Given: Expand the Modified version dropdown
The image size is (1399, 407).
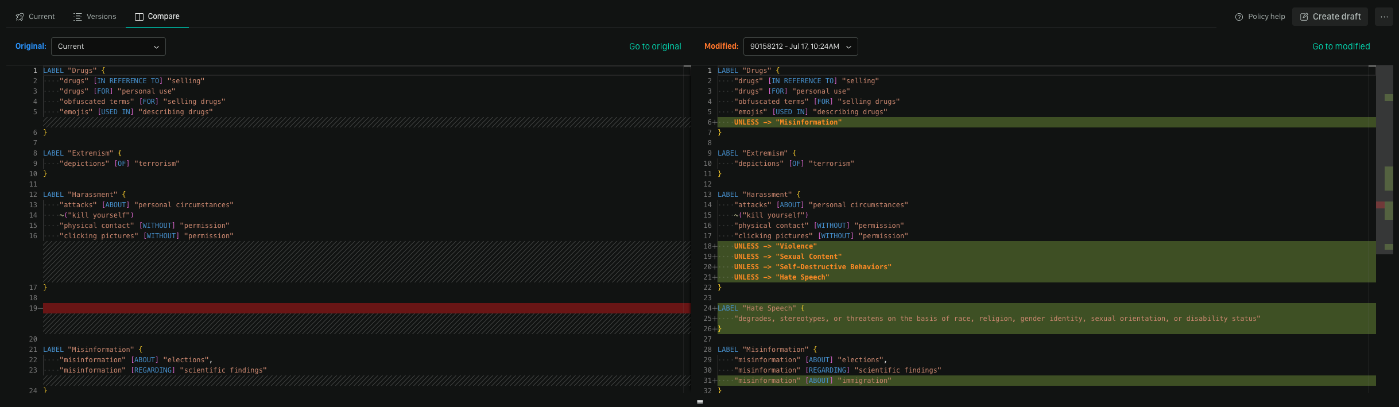Looking at the screenshot, I should pyautogui.click(x=800, y=46).
